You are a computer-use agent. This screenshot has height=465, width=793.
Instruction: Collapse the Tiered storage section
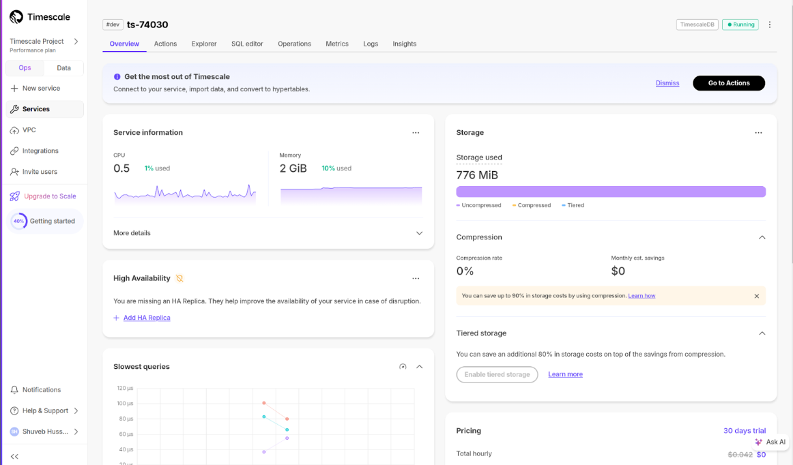(762, 333)
